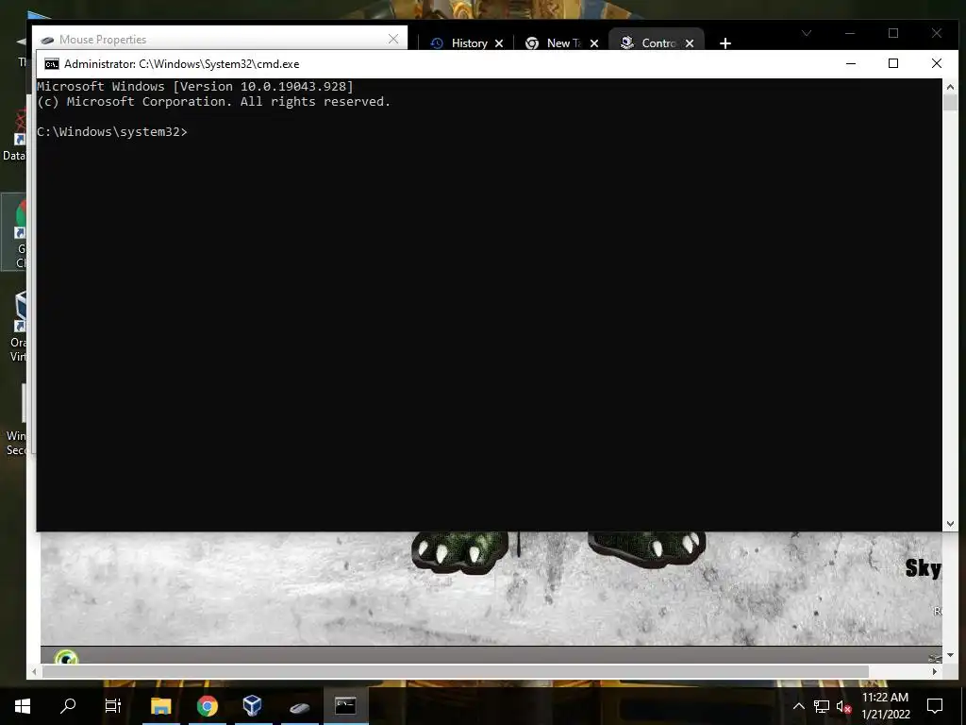The image size is (966, 725).
Task: Click the Sky text on the webpage
Action: point(923,568)
